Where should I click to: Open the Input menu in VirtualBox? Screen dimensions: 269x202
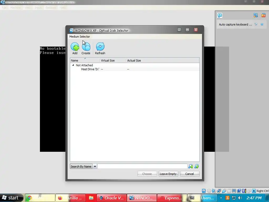[38, 8]
